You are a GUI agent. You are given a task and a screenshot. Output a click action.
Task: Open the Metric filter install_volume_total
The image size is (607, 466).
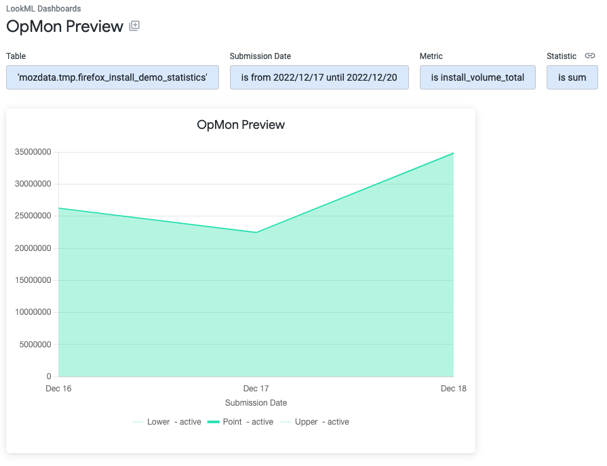click(x=477, y=77)
